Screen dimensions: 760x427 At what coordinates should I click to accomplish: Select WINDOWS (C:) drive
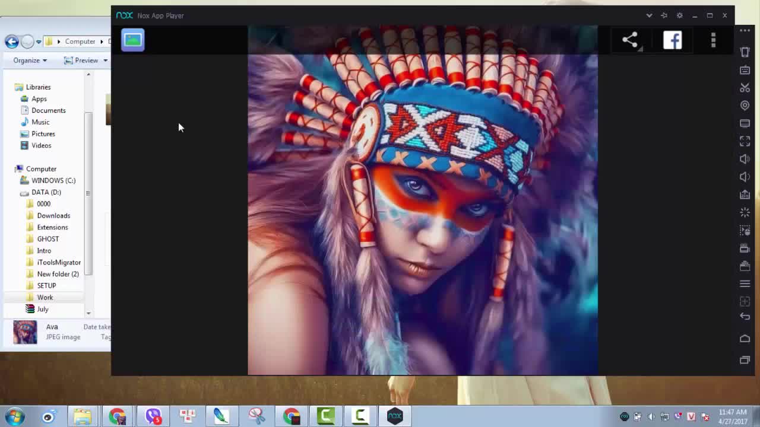pos(53,180)
